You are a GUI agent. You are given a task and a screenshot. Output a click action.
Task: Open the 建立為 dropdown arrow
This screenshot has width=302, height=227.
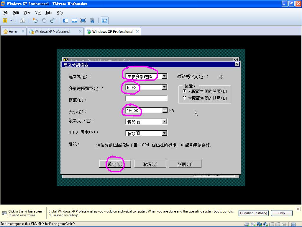click(x=164, y=76)
